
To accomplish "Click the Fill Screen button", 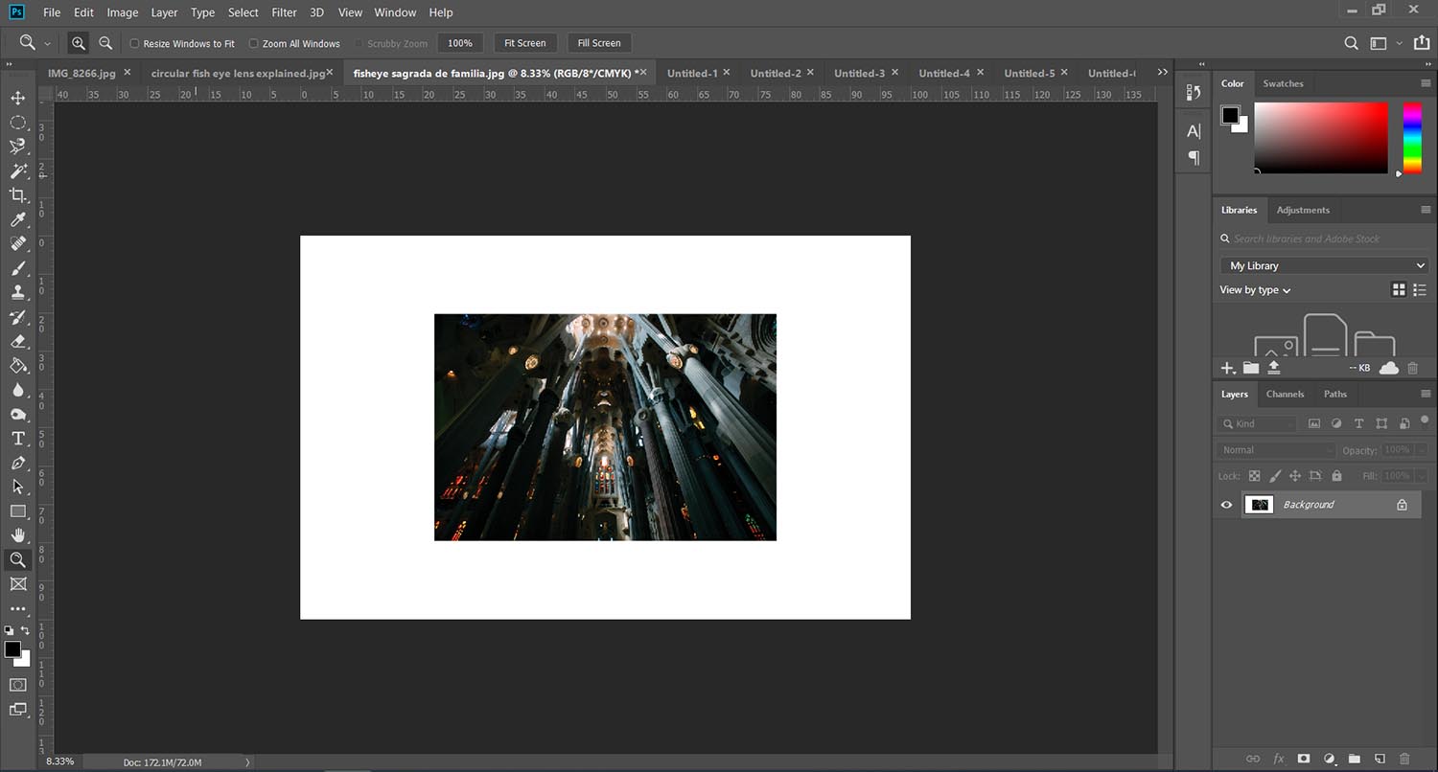I will (599, 43).
